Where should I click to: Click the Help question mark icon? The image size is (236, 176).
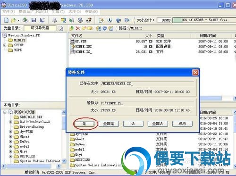tap(118, 20)
